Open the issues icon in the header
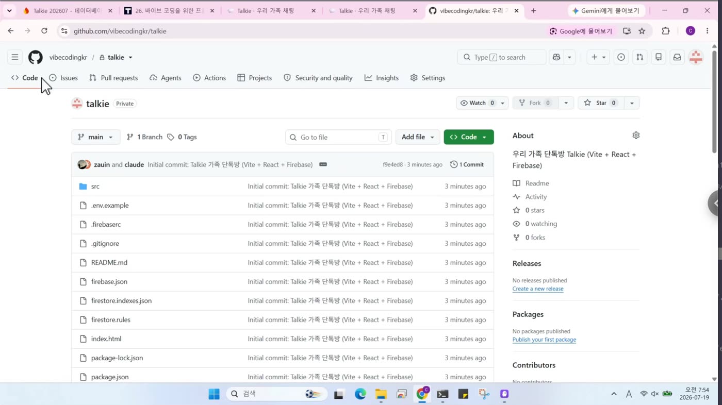 point(621,57)
